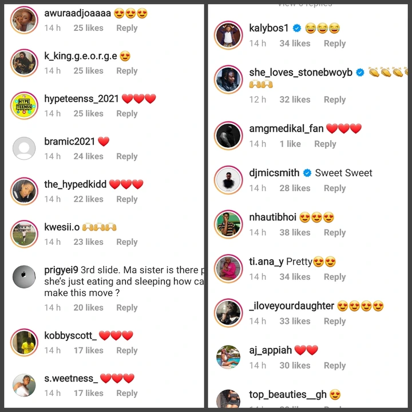Click she_loves_stonebwoyb's verified badge
The height and width of the screenshot is (412, 412).
360,72
